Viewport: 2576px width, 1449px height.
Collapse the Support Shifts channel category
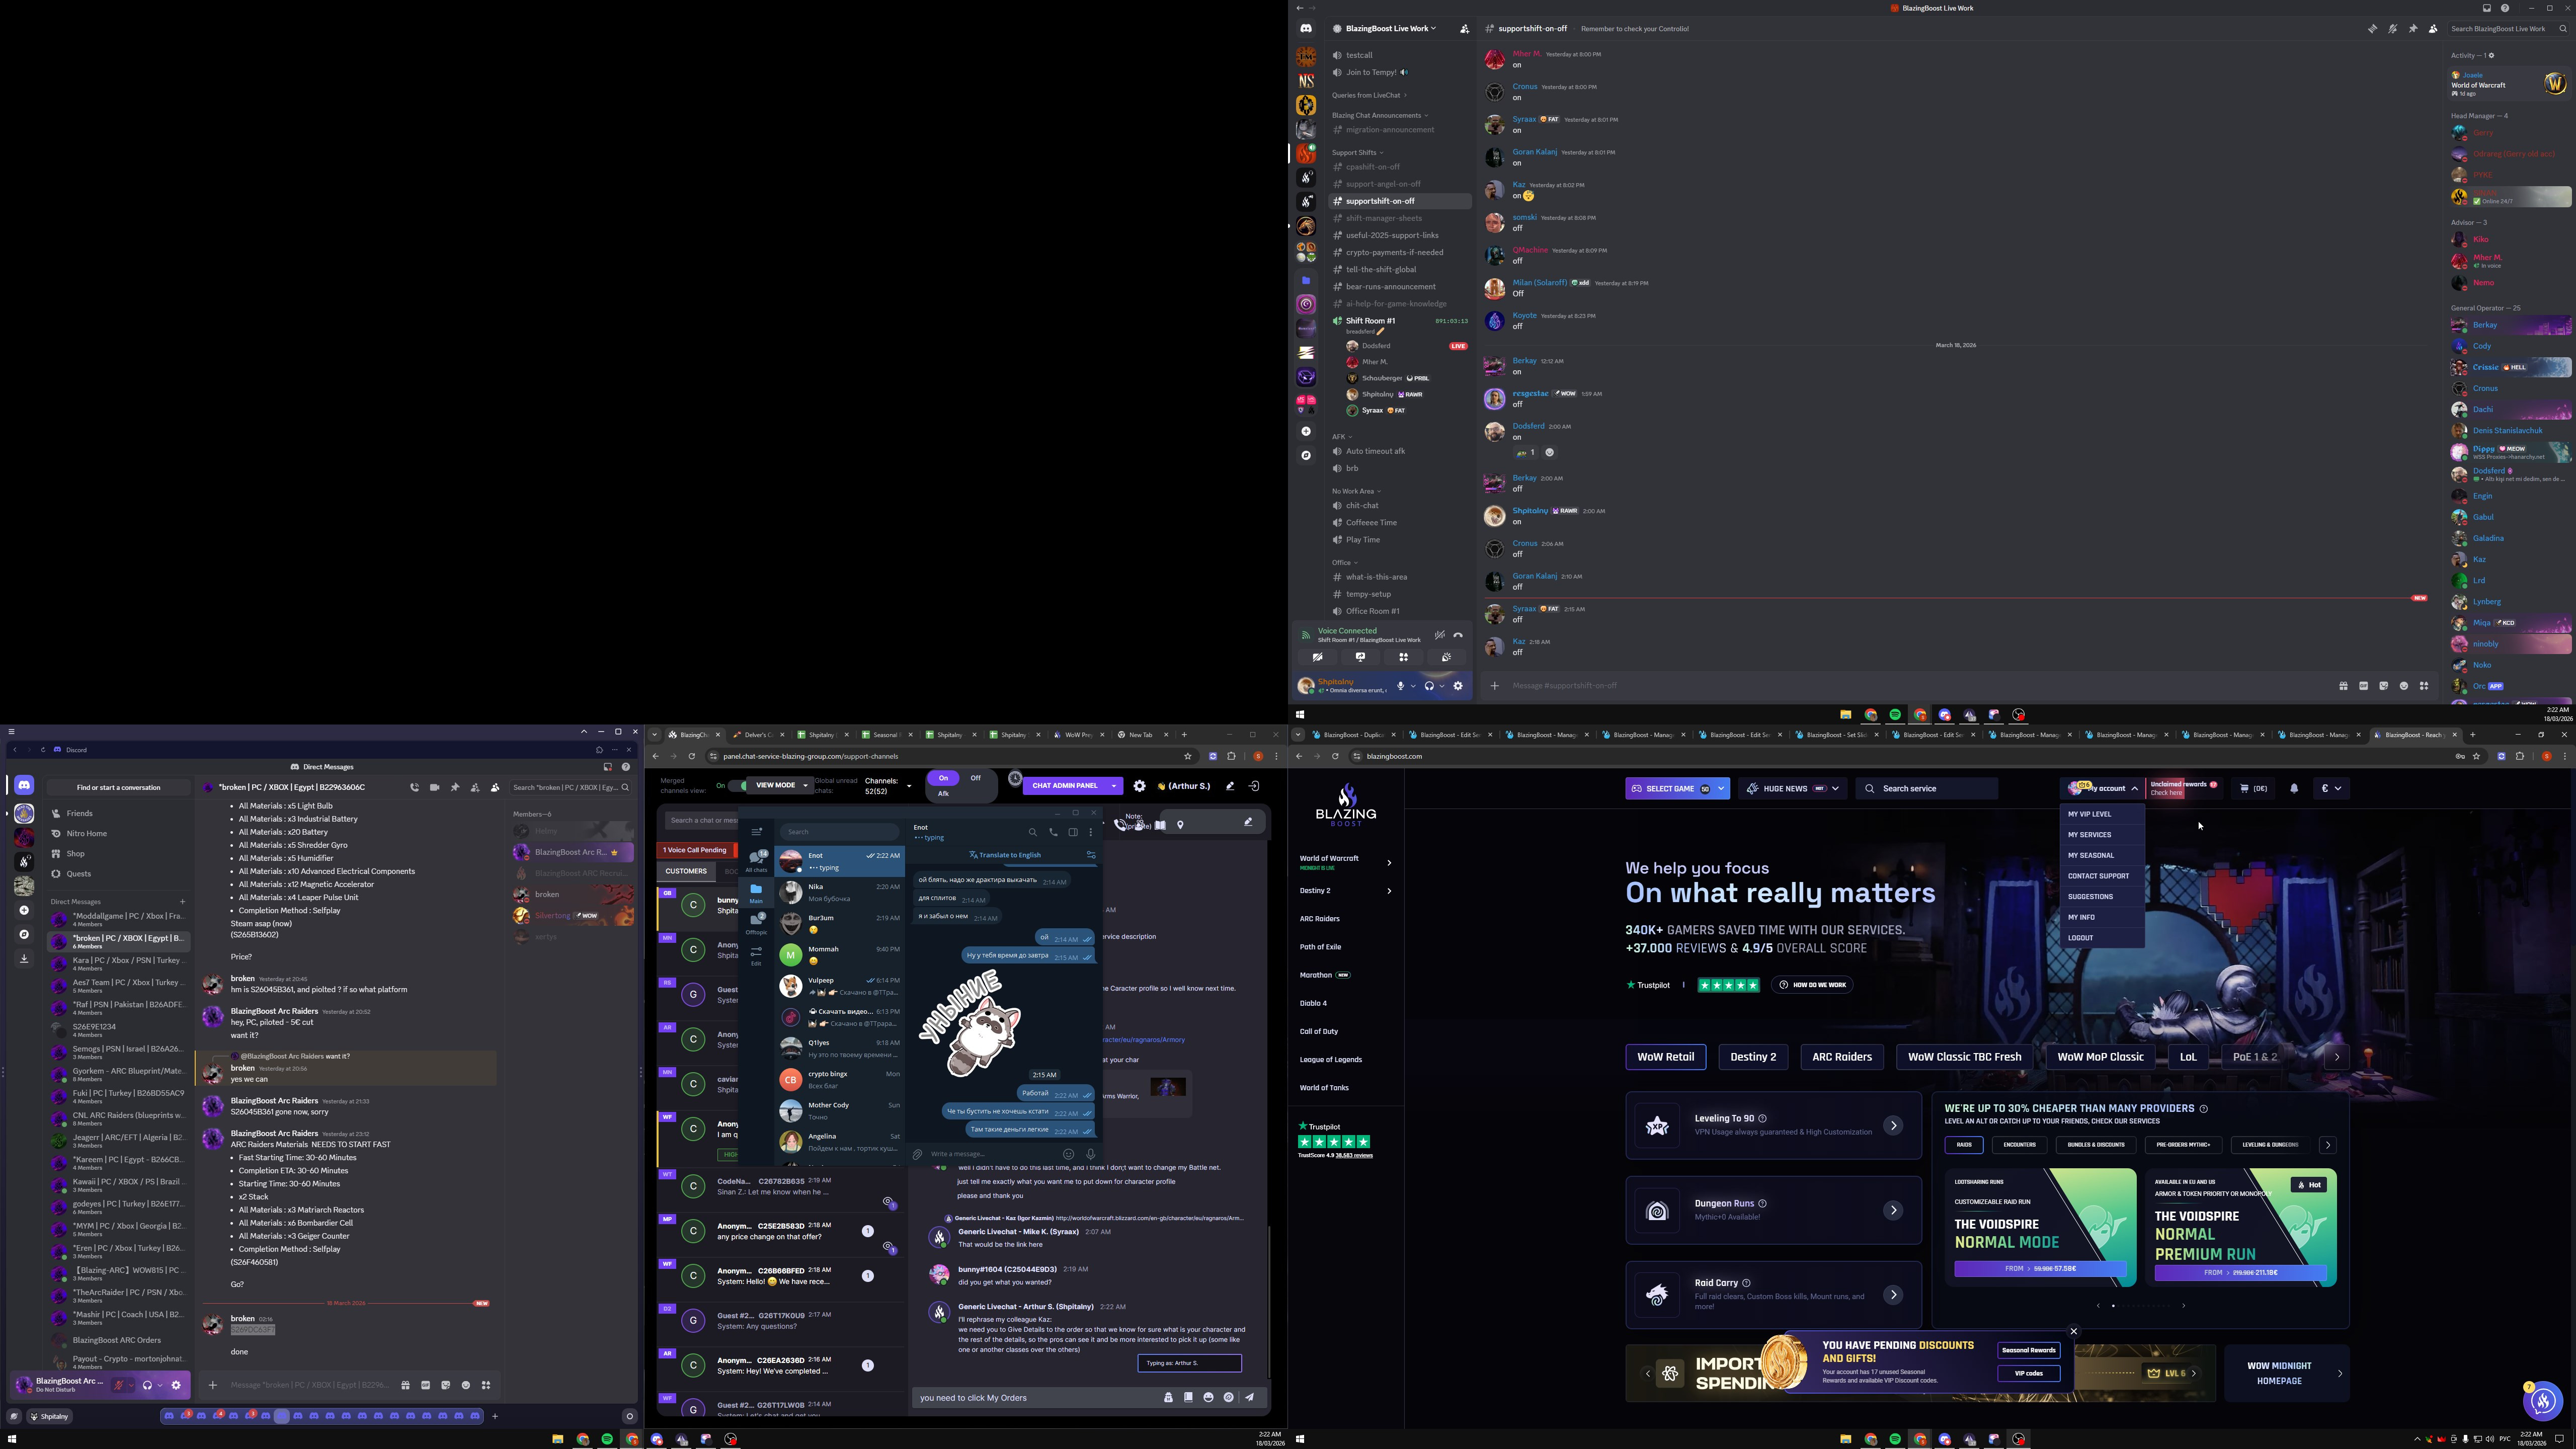click(1358, 153)
